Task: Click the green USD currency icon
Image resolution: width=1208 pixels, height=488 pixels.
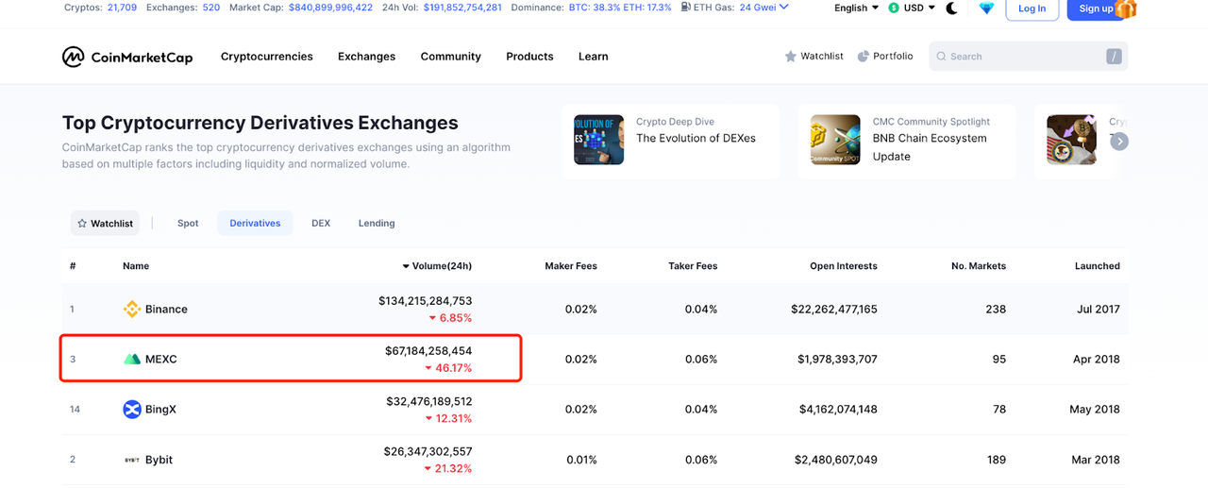Action: pos(894,8)
